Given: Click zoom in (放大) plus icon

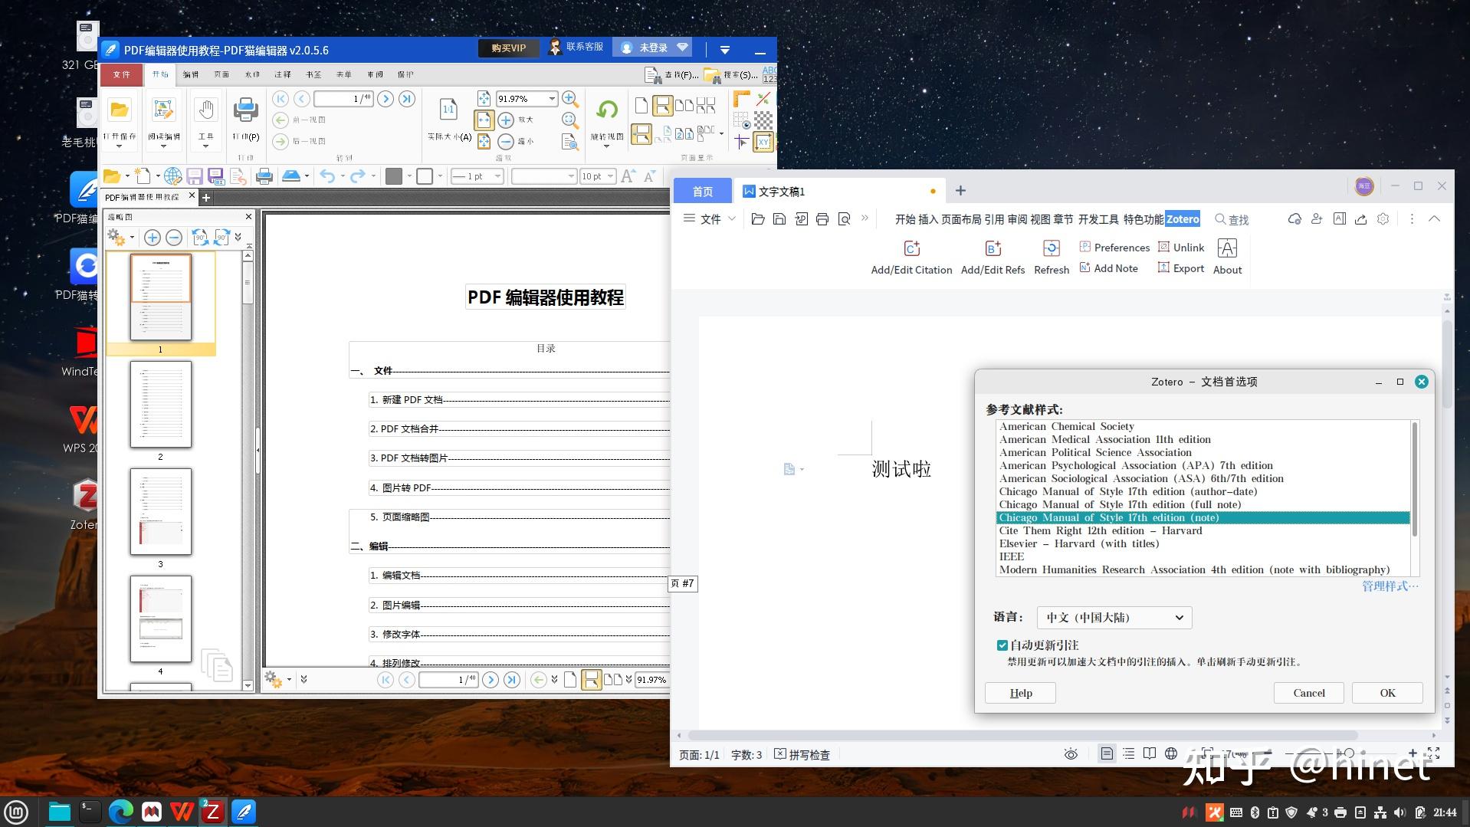Looking at the screenshot, I should [x=506, y=120].
